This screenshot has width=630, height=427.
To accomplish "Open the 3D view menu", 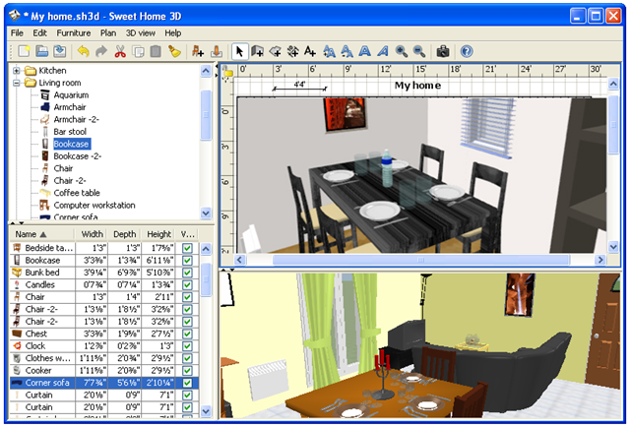I will tap(140, 32).
